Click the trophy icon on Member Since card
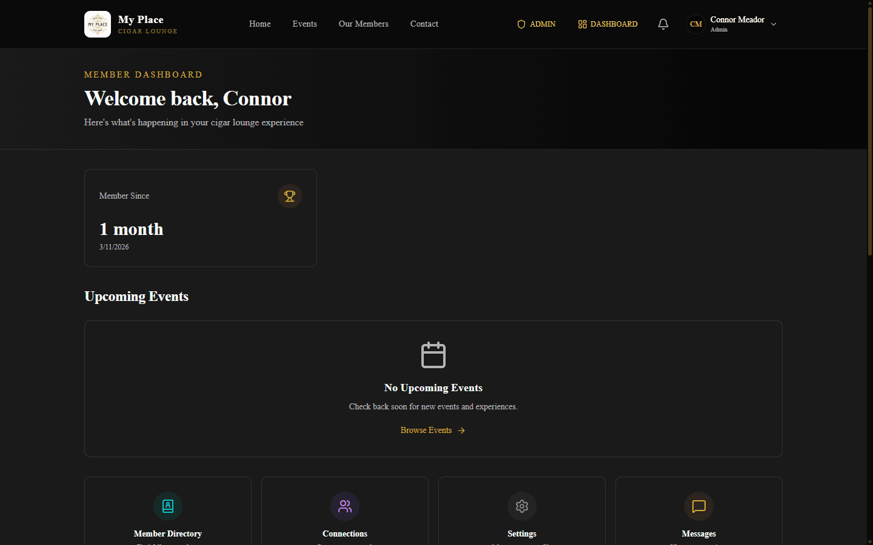The width and height of the screenshot is (873, 545). [x=290, y=196]
